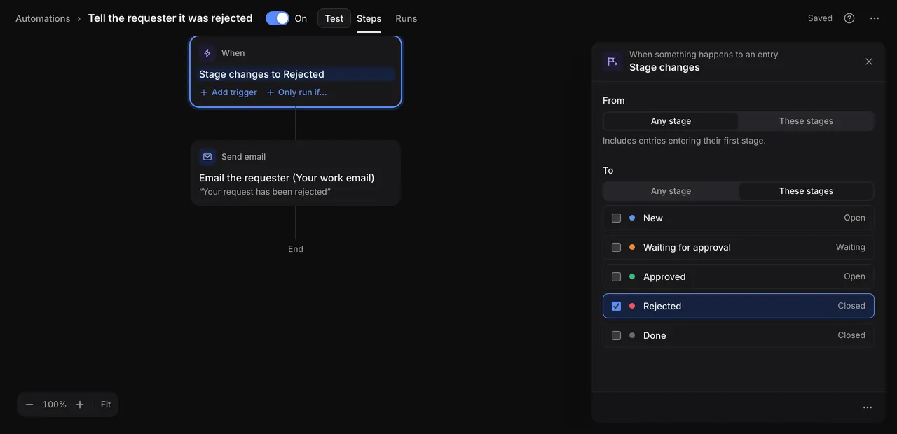
Task: Select From These stages option
Action: click(x=806, y=121)
